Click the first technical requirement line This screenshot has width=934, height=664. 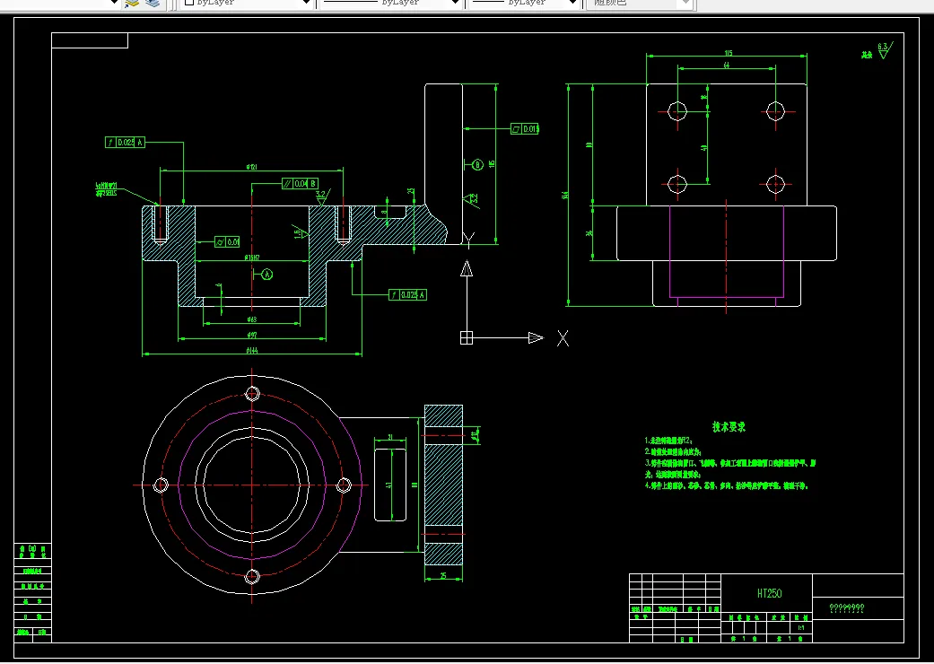pos(668,441)
